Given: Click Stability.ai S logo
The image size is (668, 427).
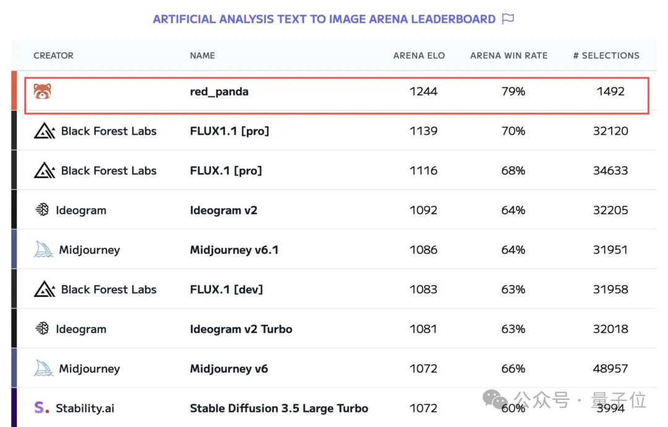Looking at the screenshot, I should [x=41, y=408].
